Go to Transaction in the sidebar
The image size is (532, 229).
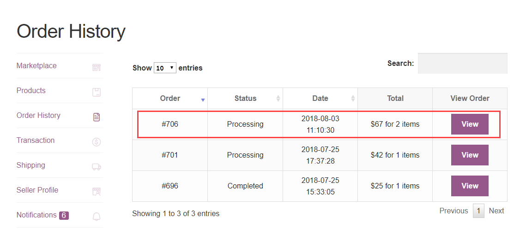point(36,141)
